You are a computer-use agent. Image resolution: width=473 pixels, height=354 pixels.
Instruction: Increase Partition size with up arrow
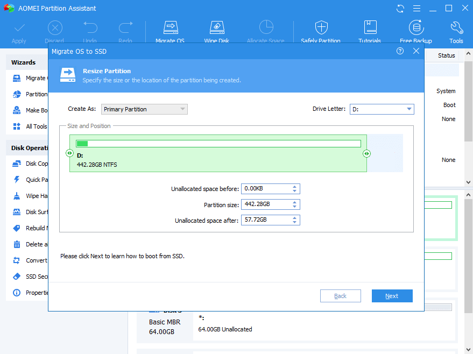[295, 202]
